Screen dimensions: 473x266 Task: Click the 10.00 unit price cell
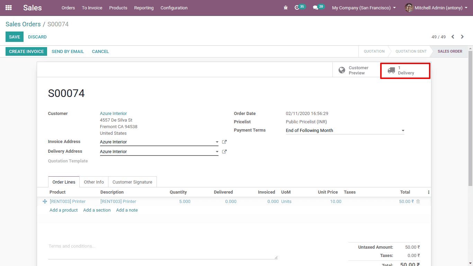(x=336, y=202)
